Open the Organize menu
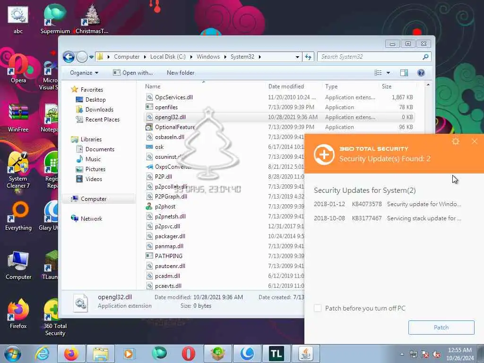Viewport: 484px width, 363px height. [x=84, y=73]
